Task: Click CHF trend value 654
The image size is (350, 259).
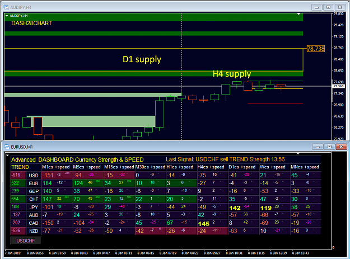Action: [x=15, y=199]
